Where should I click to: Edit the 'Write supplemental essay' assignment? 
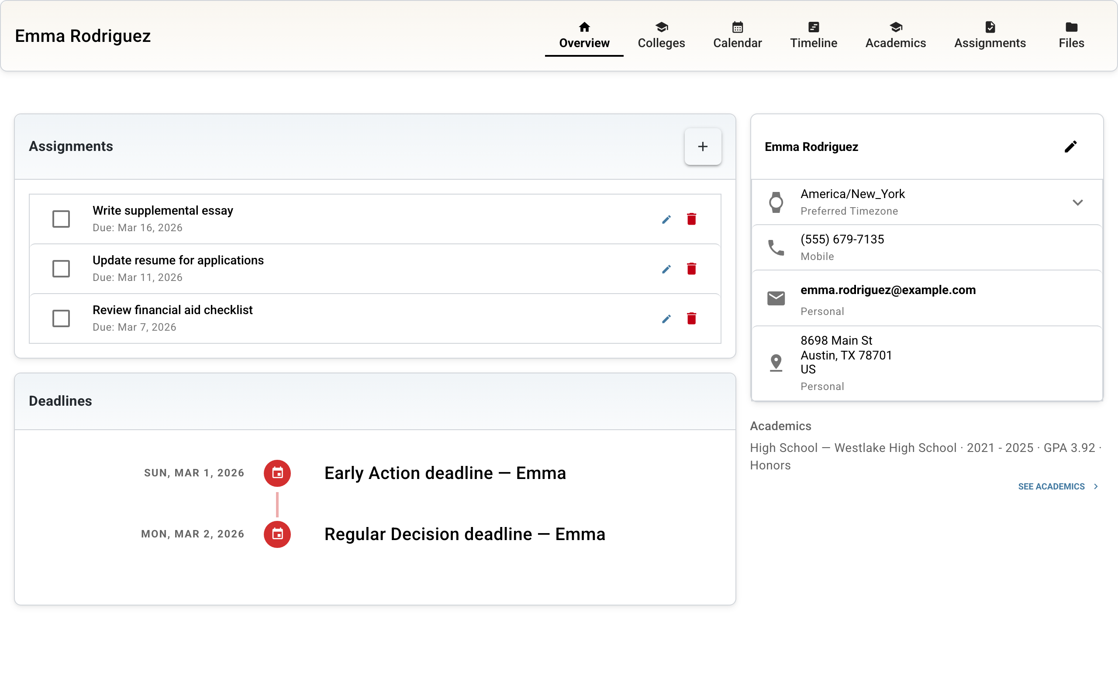click(x=666, y=219)
